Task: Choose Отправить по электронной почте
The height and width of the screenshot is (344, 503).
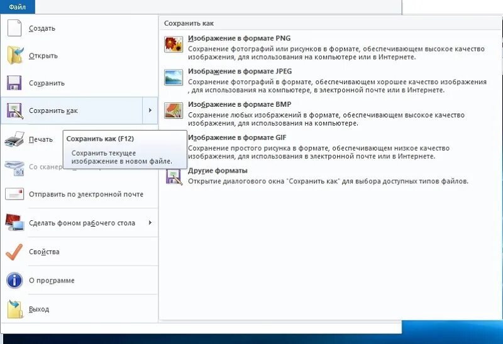Action: pos(79,194)
